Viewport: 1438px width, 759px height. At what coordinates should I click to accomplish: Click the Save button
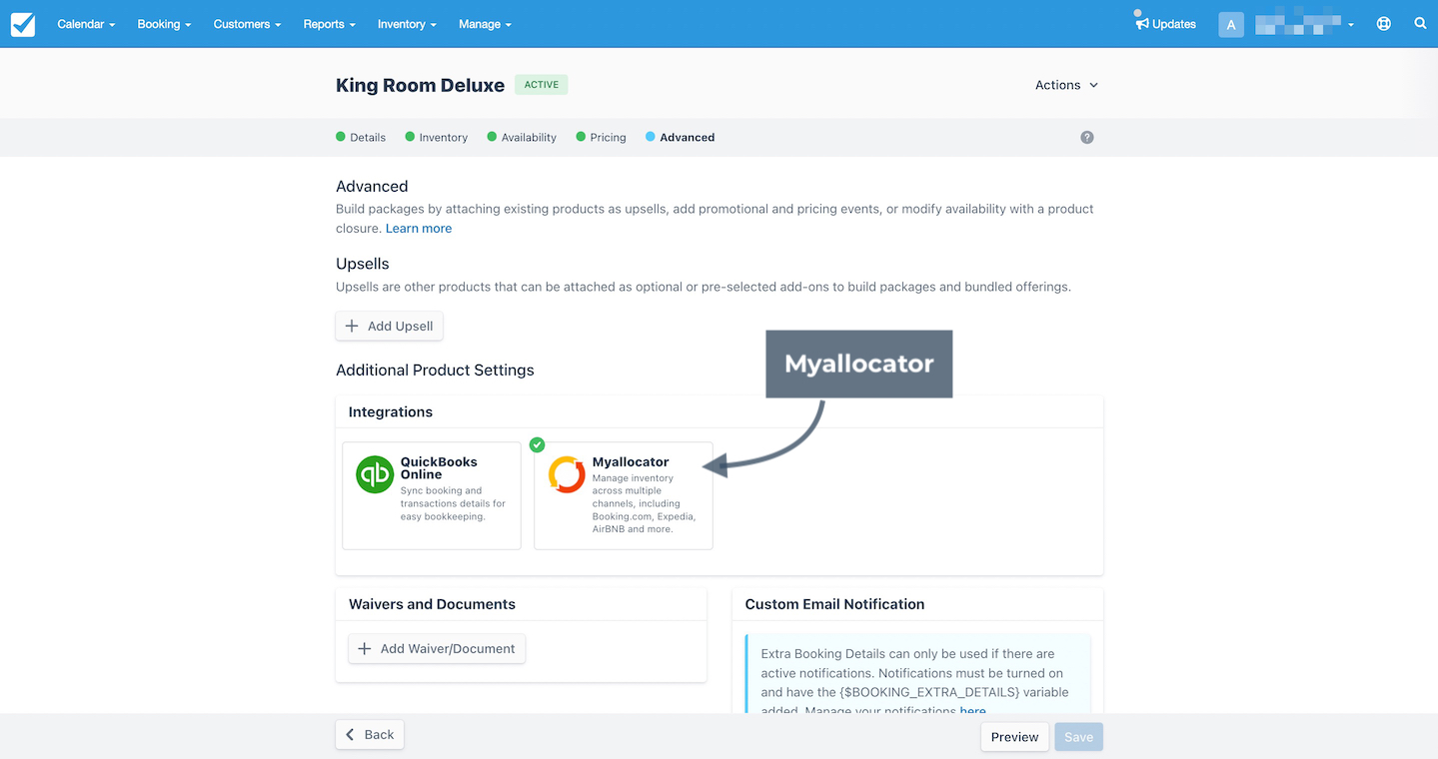coord(1079,737)
